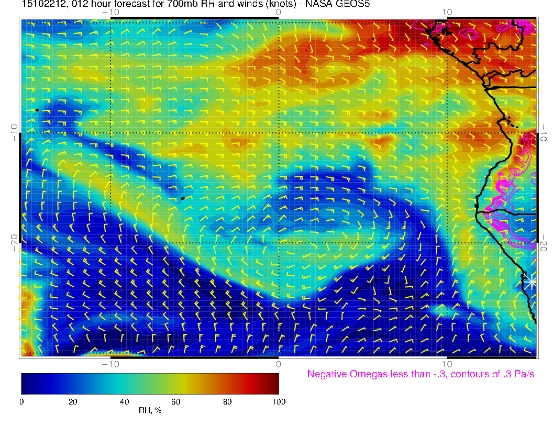Click the '10' longitude label on the bottom axis

click(x=447, y=364)
